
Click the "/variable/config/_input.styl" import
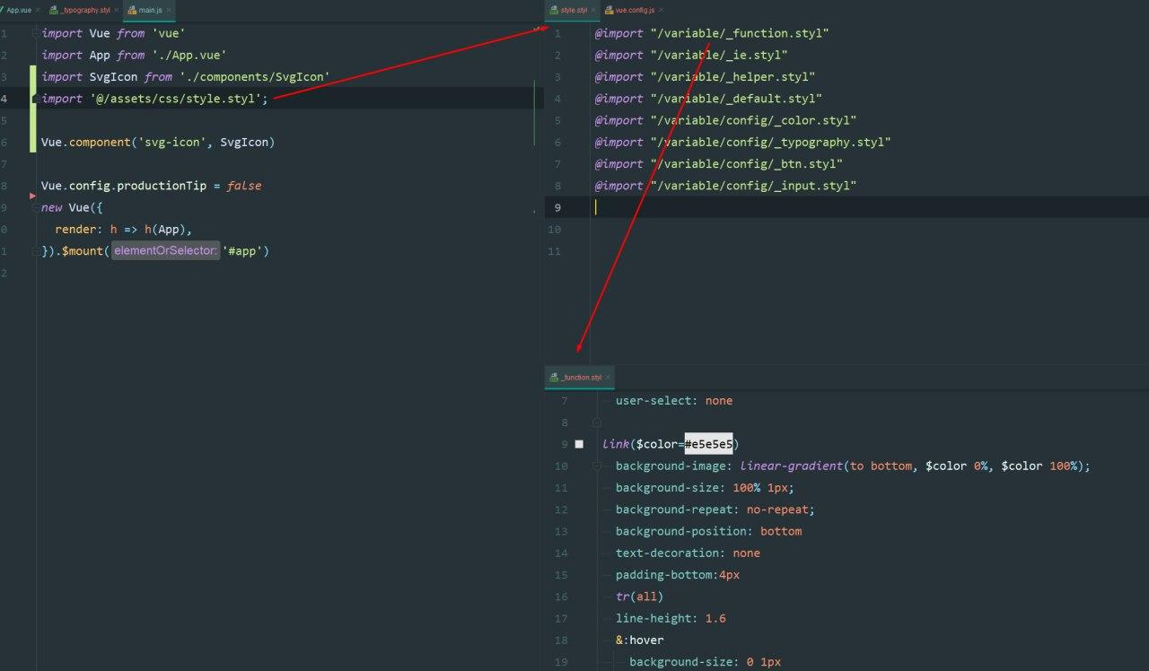(754, 186)
